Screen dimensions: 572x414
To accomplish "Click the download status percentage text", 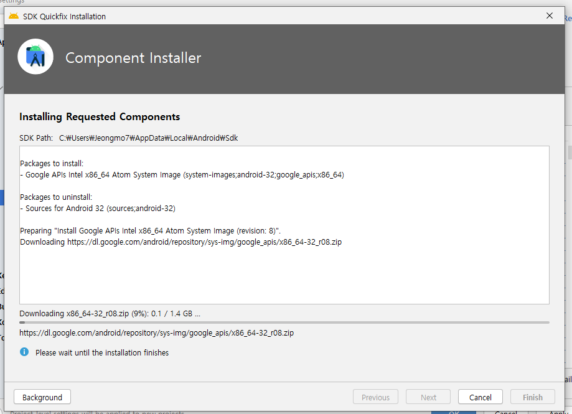I will pos(110,314).
